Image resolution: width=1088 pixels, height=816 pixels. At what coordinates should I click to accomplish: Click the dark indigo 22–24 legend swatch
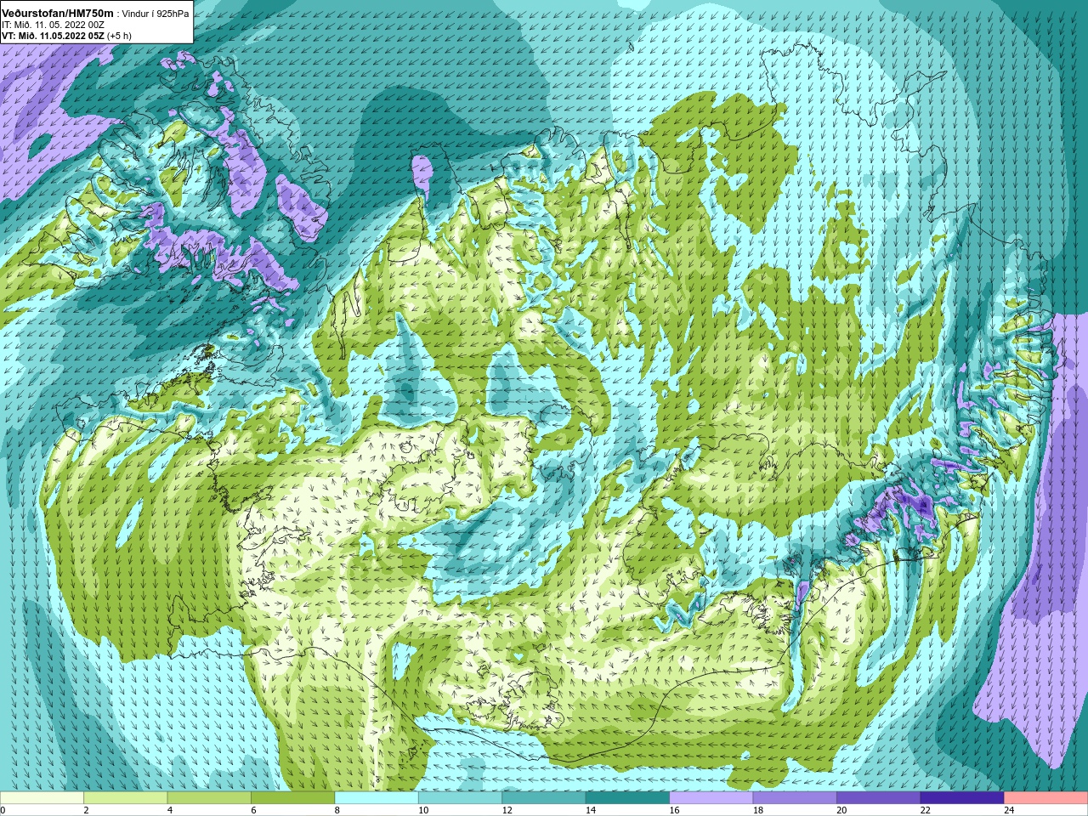pos(962,798)
